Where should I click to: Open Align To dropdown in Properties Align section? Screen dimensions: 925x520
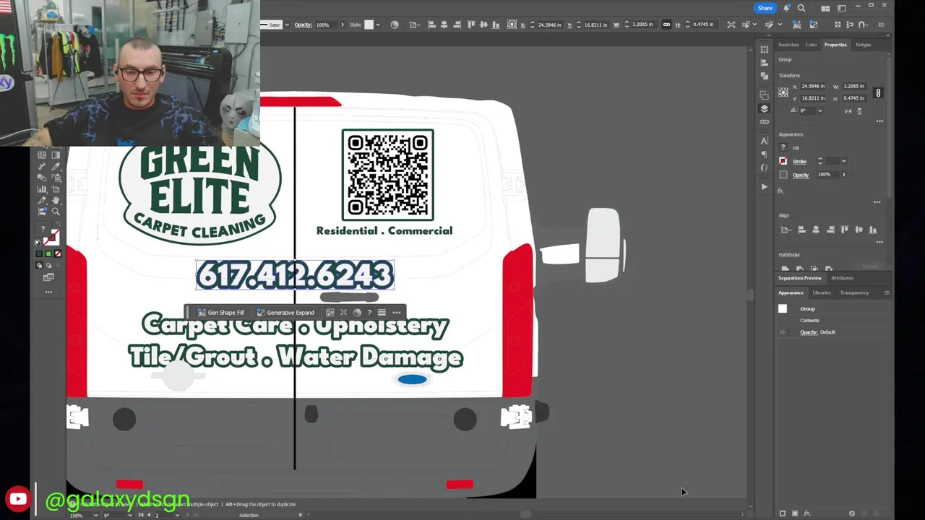786,230
